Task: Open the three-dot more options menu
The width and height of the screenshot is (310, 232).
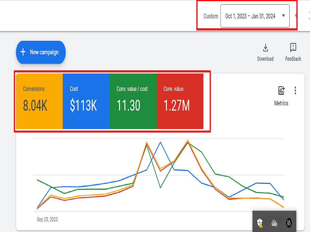Action: pos(295,90)
